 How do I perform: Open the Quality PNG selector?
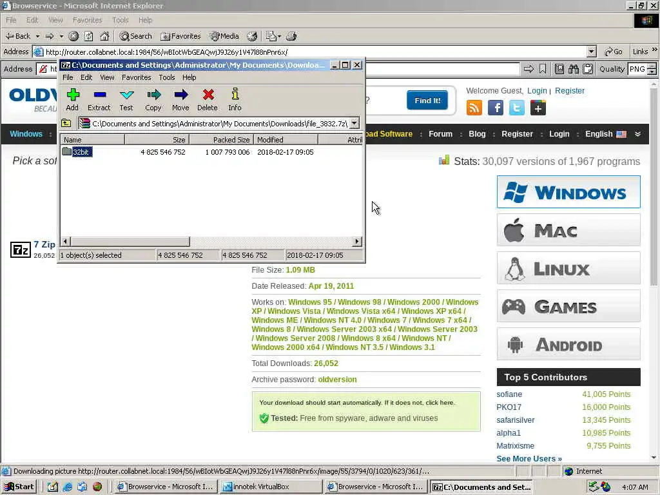(x=642, y=69)
